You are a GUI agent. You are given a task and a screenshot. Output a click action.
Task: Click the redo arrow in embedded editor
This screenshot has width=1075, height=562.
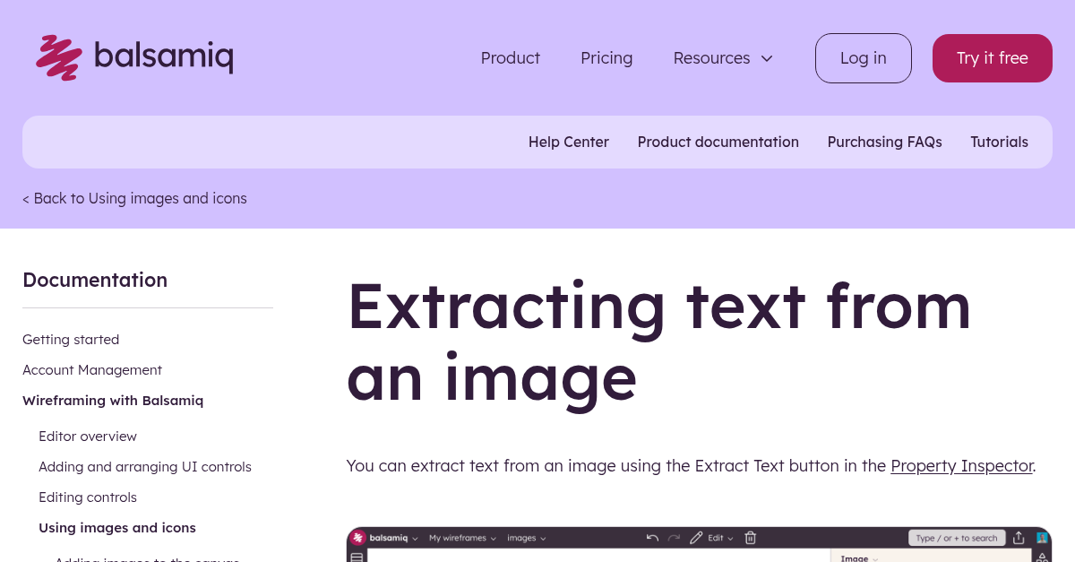tap(674, 538)
